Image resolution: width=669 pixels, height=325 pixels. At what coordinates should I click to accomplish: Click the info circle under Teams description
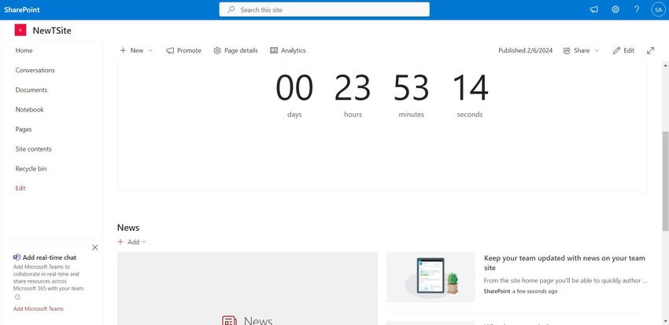(x=17, y=298)
